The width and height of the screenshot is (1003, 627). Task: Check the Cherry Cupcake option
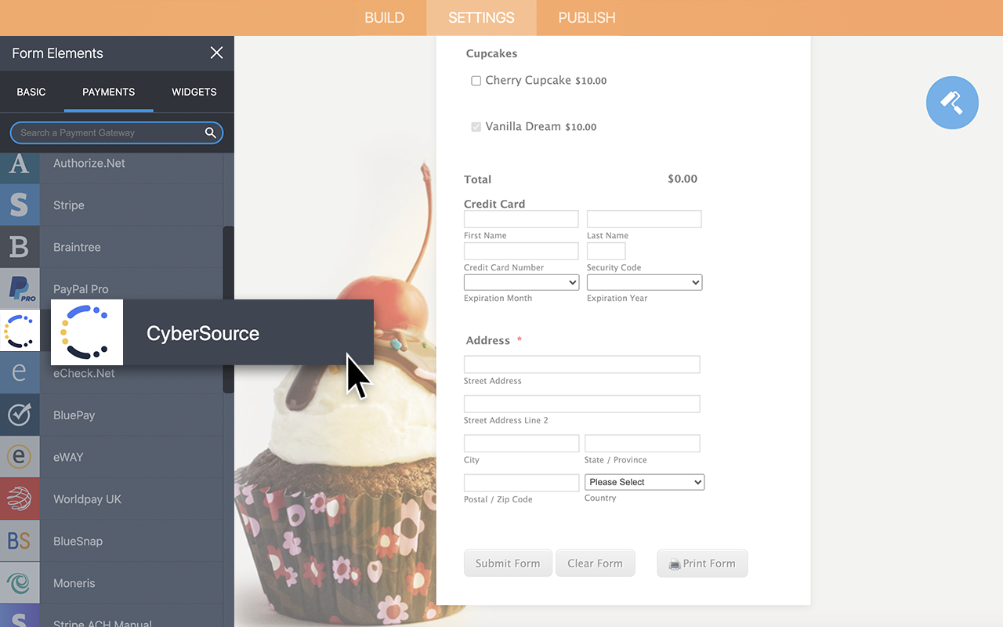tap(476, 81)
